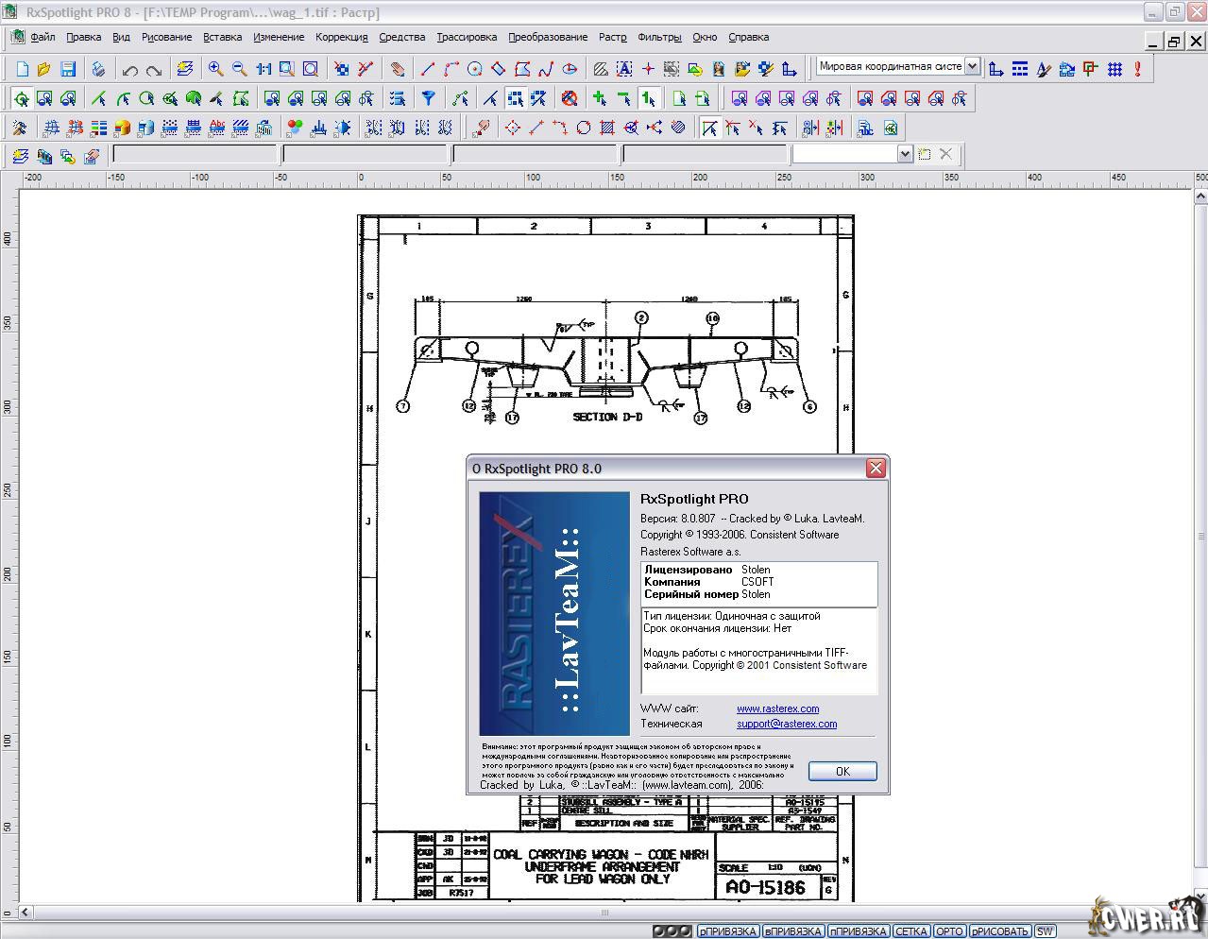Click 'Серийный номер' label in dialog
This screenshot has width=1208, height=939.
click(691, 594)
